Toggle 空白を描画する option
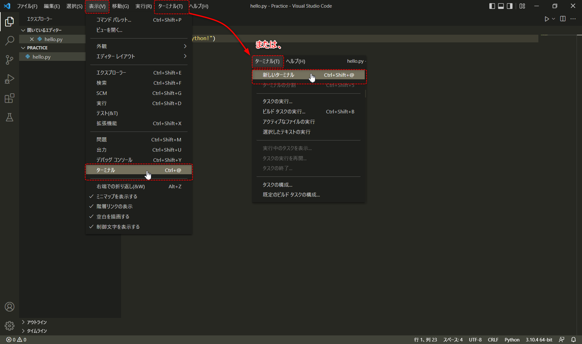Image resolution: width=582 pixels, height=344 pixels. click(139, 217)
